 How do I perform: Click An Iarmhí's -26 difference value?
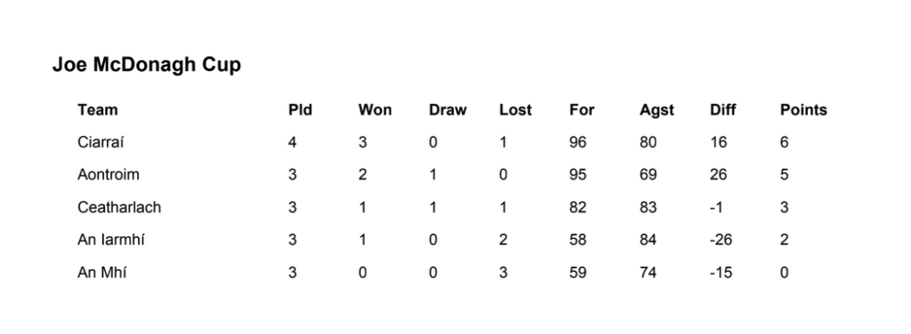click(721, 240)
